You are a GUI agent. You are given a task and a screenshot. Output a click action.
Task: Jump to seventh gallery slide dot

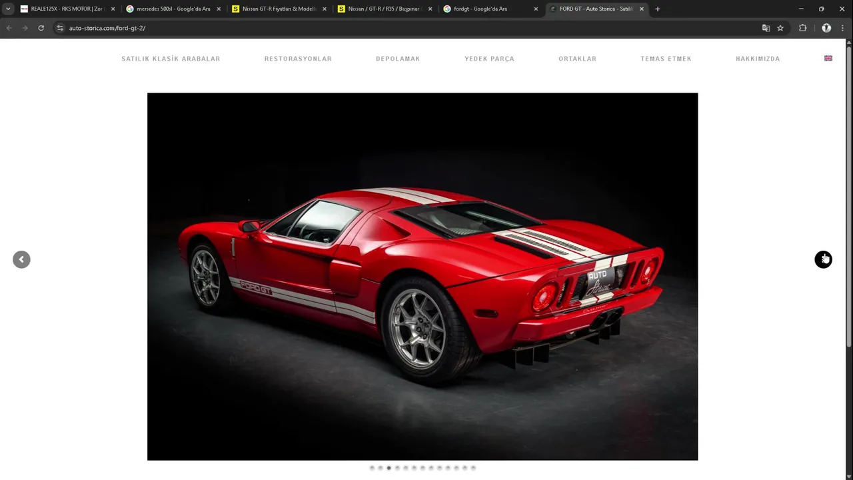[423, 468]
